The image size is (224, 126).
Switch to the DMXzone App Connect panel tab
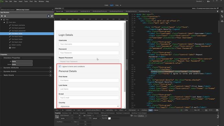click(x=23, y=10)
